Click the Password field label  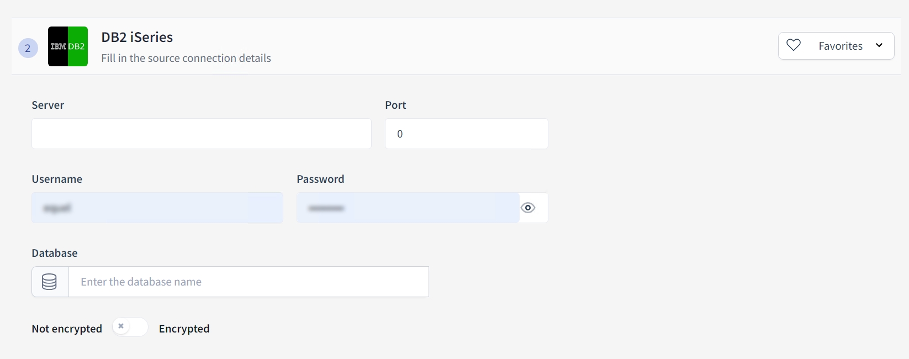pyautogui.click(x=320, y=179)
